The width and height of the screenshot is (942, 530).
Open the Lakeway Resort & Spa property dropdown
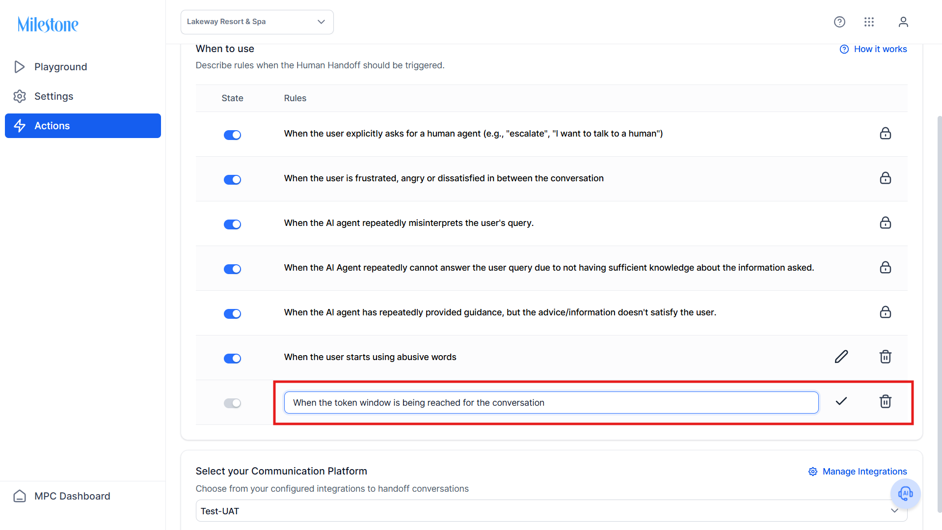coord(257,22)
